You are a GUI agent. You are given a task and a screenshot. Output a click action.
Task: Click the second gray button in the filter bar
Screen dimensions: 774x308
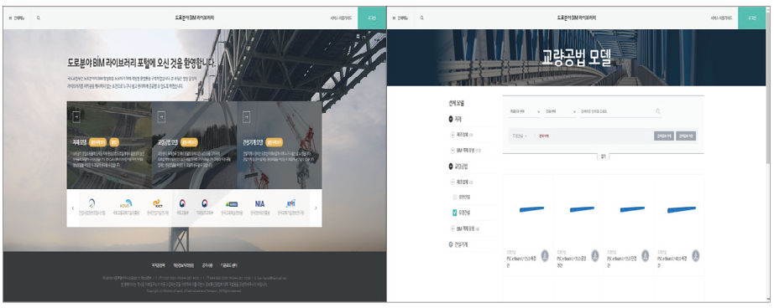tap(687, 136)
